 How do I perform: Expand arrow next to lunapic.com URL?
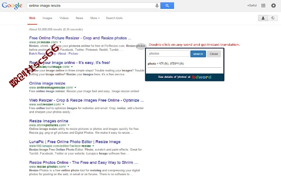(x=93, y=146)
